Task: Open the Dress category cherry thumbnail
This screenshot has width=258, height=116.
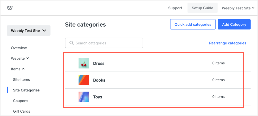Action: [84, 63]
